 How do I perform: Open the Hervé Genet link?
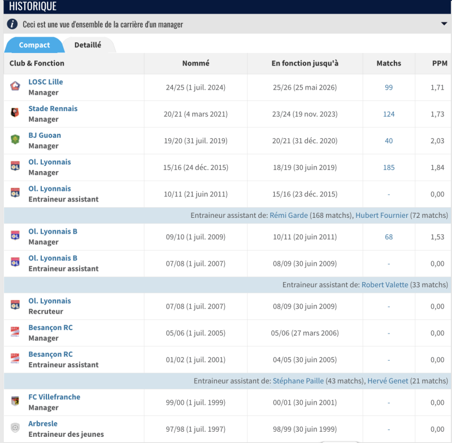pyautogui.click(x=388, y=381)
